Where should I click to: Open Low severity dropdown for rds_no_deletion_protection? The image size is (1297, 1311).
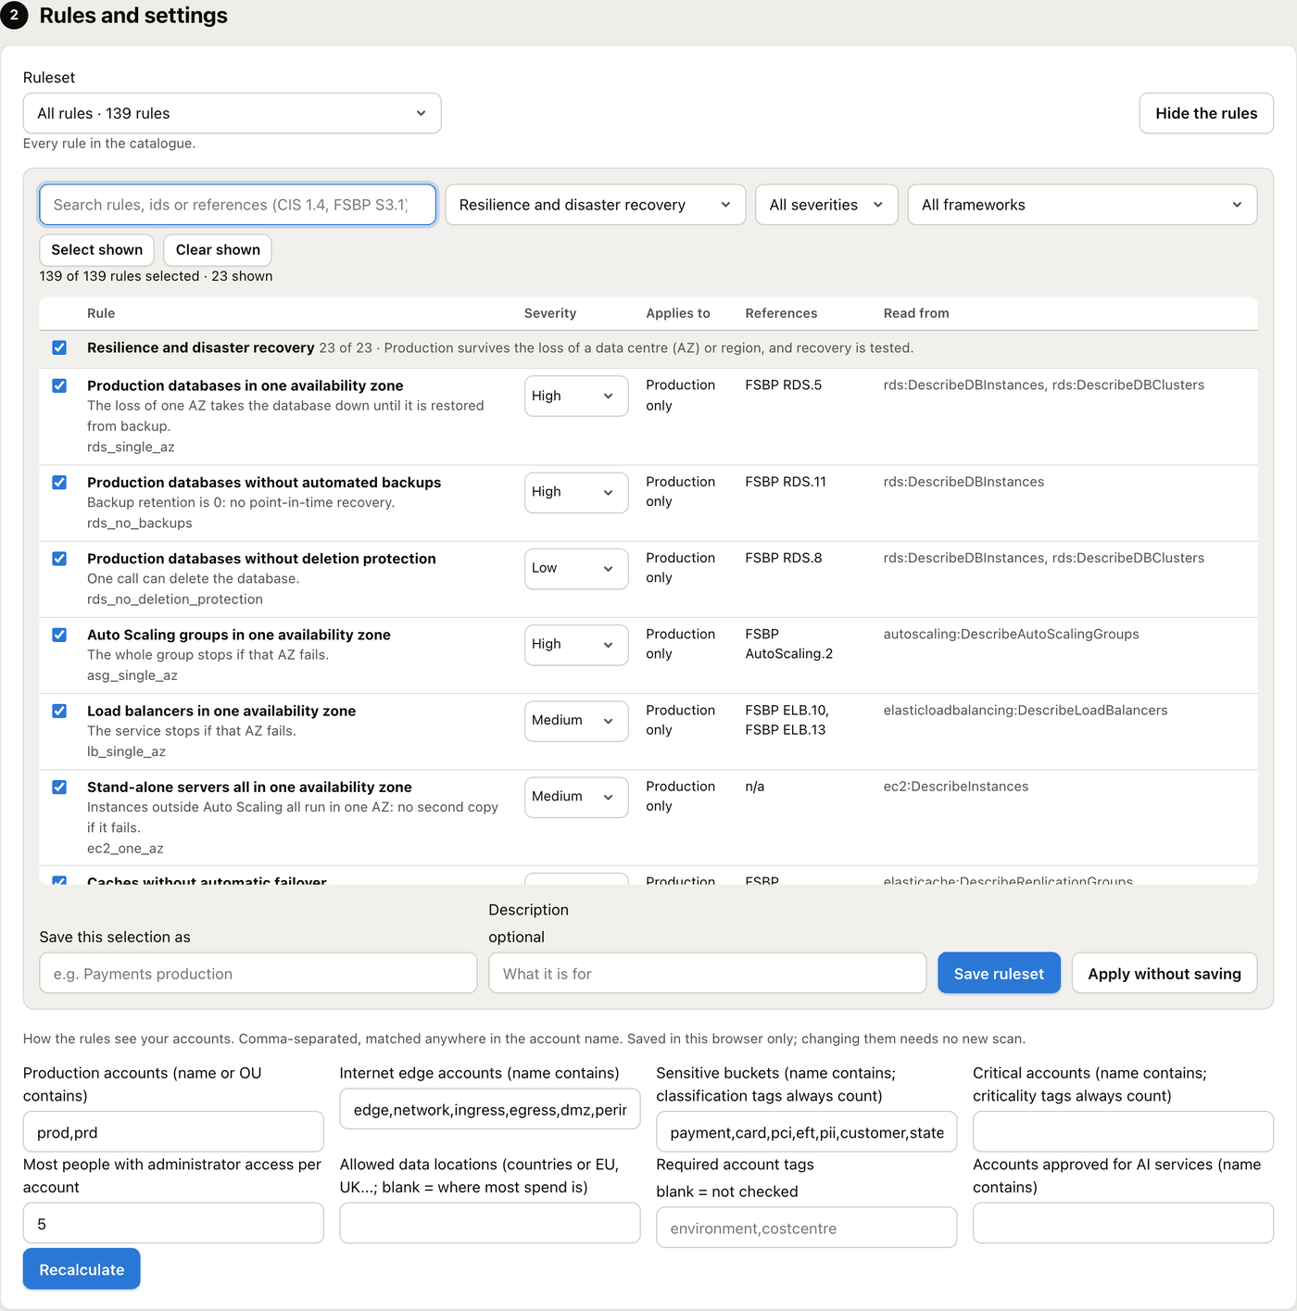[576, 568]
